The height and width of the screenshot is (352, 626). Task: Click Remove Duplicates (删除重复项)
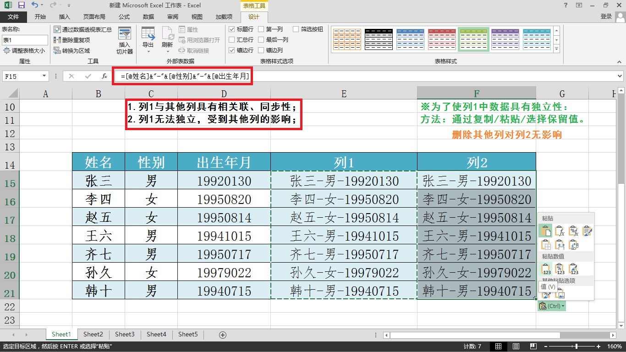[72, 40]
